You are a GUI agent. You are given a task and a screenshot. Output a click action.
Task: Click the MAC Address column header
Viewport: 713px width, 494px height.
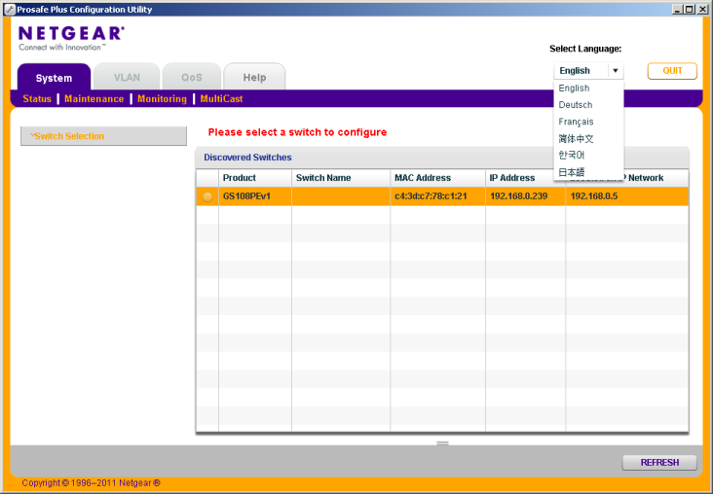438,178
